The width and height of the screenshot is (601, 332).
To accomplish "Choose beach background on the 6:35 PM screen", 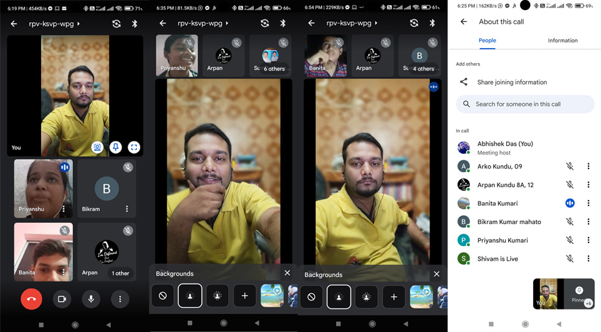I will (x=271, y=296).
